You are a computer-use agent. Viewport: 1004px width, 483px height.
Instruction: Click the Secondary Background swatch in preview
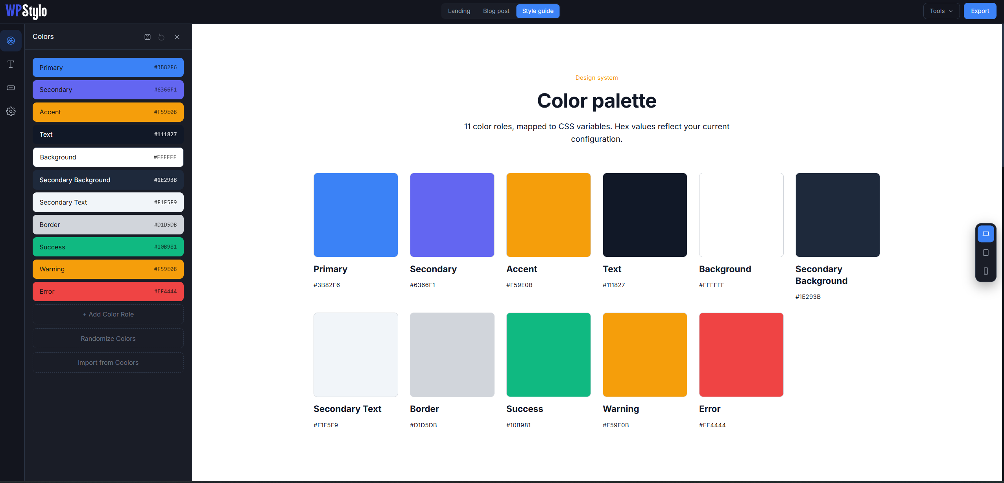pyautogui.click(x=838, y=215)
